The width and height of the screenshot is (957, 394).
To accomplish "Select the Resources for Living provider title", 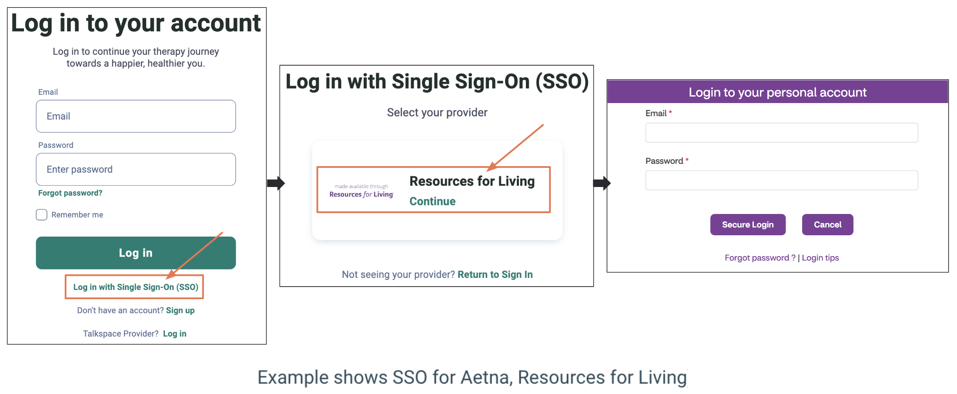I will [x=472, y=181].
